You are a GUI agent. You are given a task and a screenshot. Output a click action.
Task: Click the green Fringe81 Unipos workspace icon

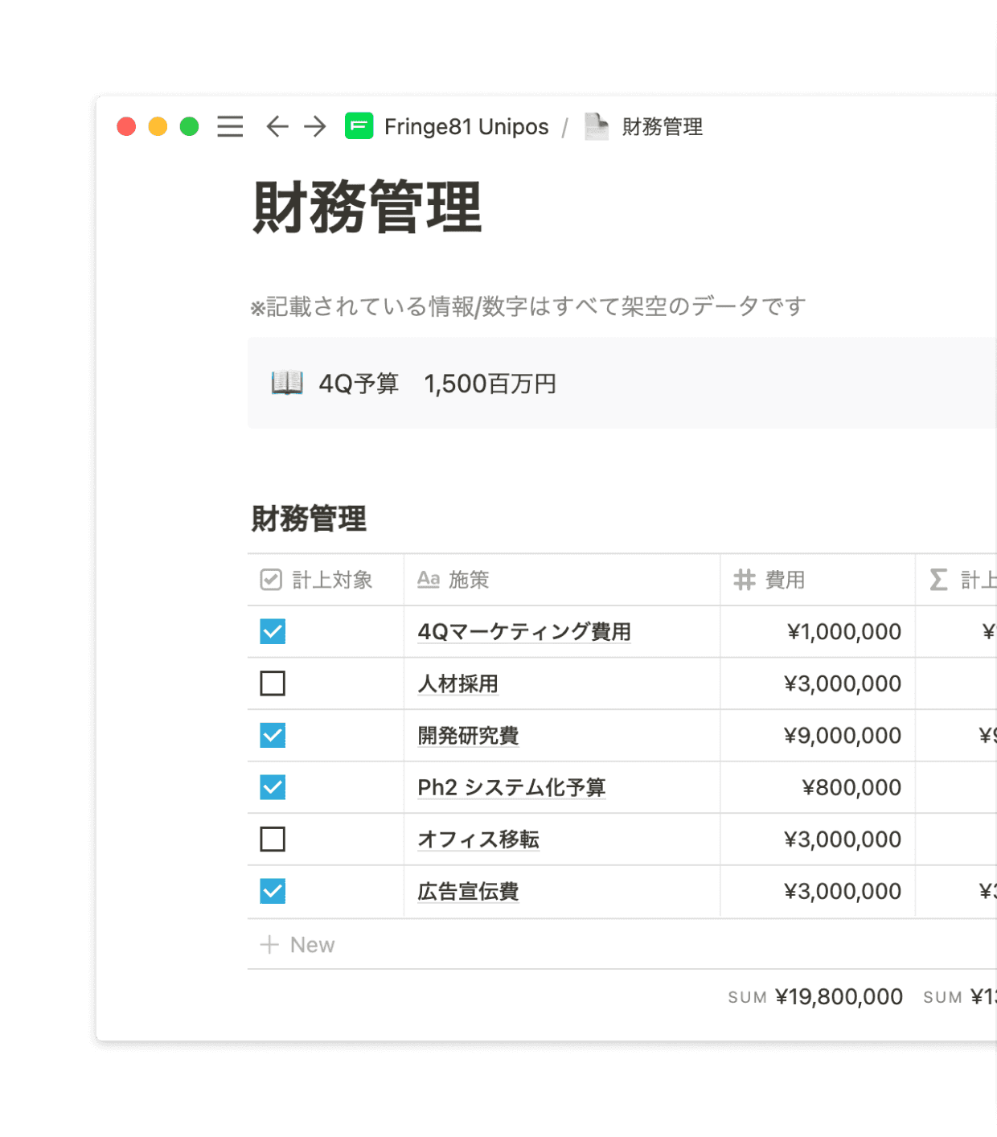pyautogui.click(x=359, y=126)
